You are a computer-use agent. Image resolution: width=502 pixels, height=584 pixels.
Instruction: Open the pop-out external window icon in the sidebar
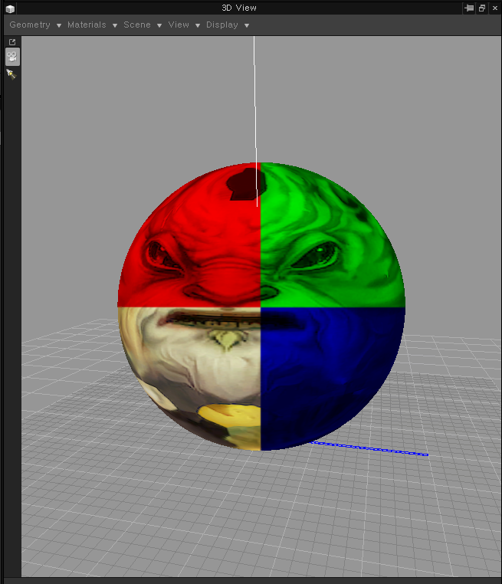(12, 42)
